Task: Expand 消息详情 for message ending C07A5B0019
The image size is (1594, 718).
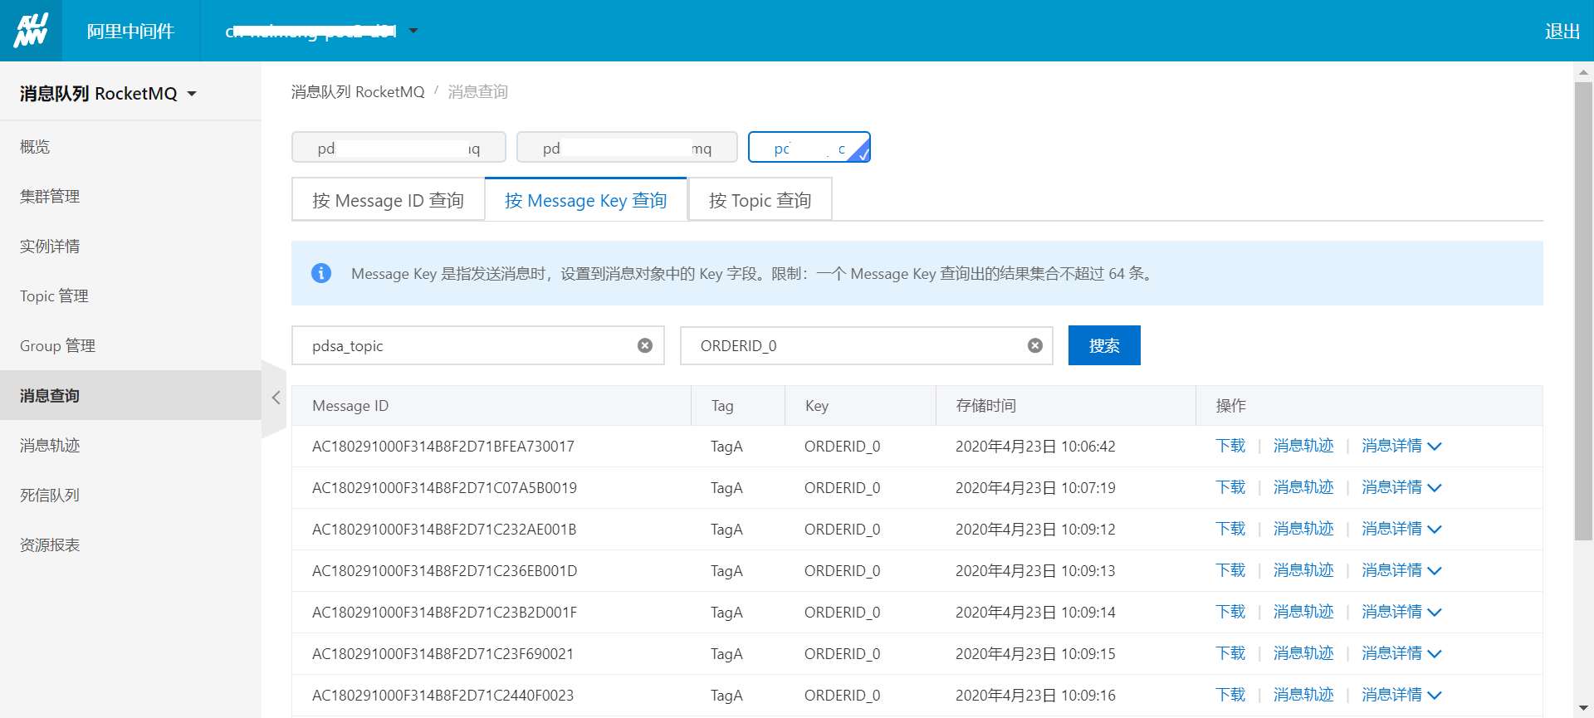Action: point(1401,487)
